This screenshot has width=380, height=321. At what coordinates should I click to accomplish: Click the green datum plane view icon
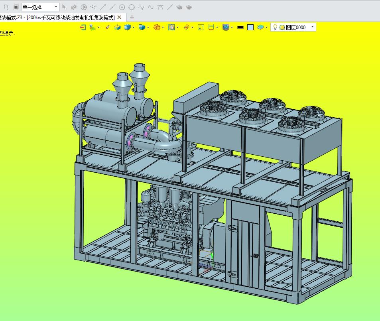[93, 28]
